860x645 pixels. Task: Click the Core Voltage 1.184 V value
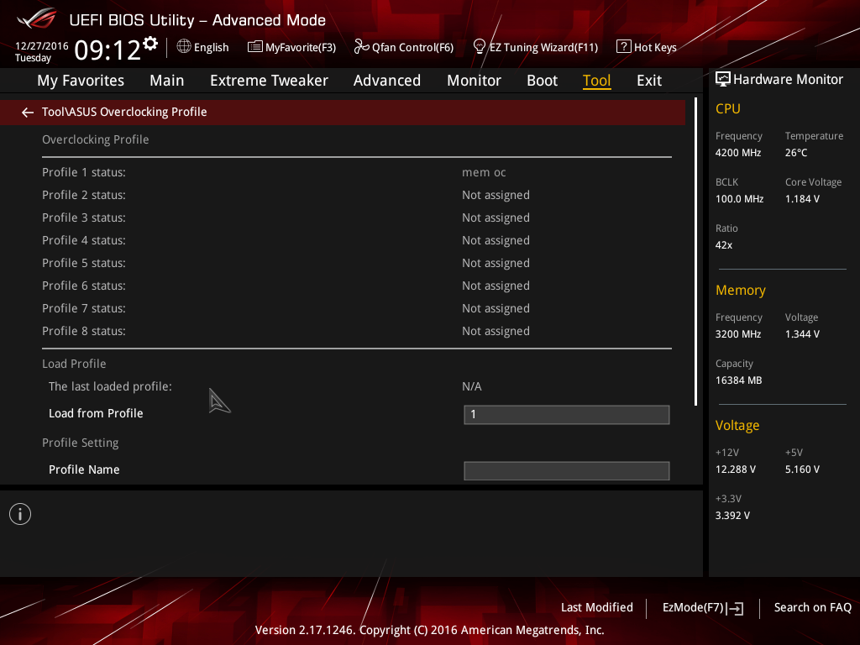point(802,199)
